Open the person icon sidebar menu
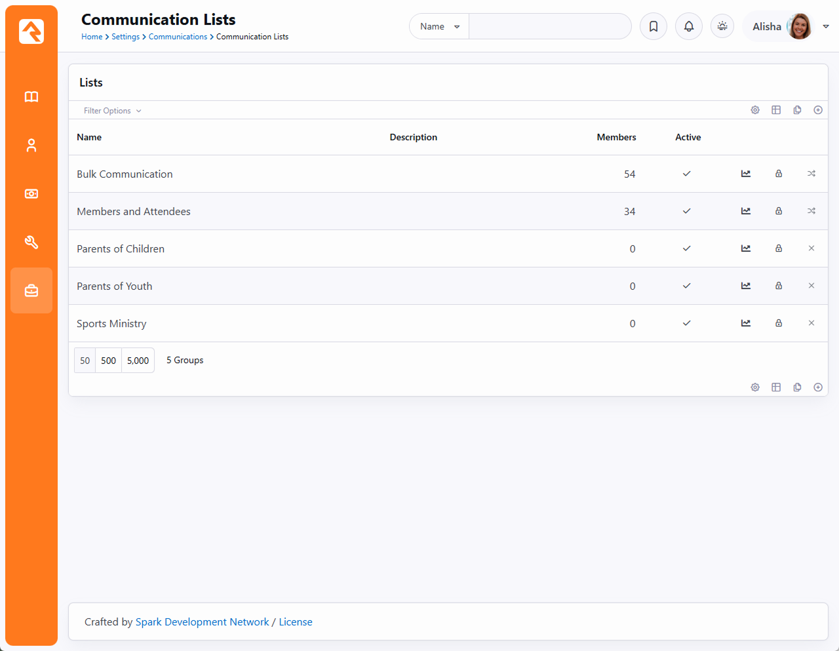The image size is (839, 651). 31,146
